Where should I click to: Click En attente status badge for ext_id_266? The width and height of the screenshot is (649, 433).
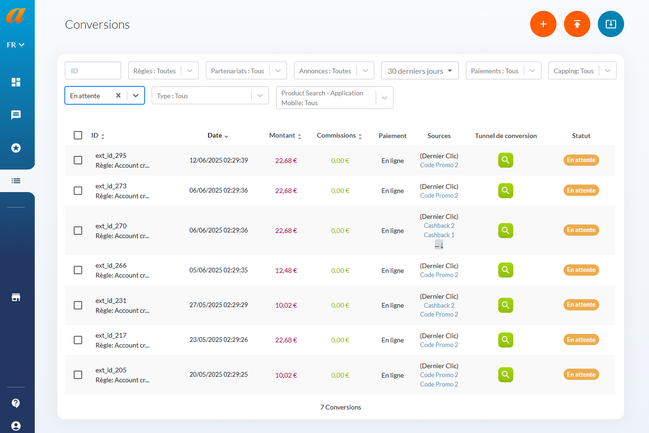click(x=581, y=270)
